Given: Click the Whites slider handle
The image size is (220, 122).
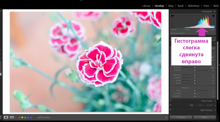Looking at the screenshot, I should click(x=195, y=80).
